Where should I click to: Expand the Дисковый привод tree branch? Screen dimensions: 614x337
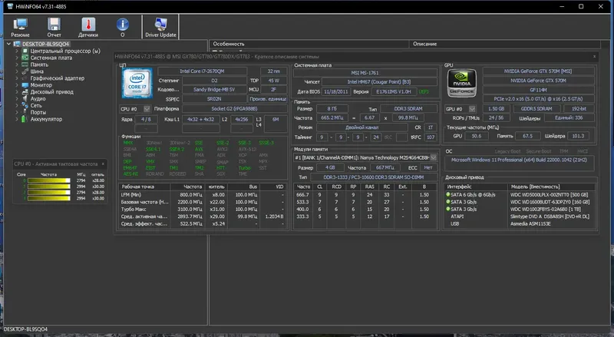17,91
